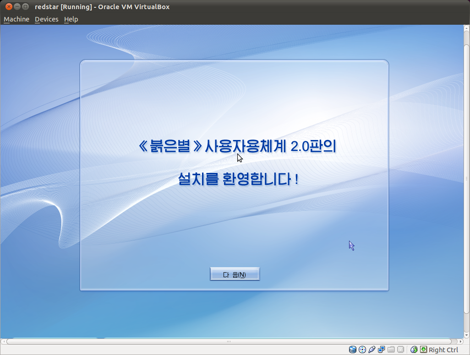The height and width of the screenshot is (355, 470).
Task: Click the keyboard capture green arrow icon
Action: pos(423,350)
